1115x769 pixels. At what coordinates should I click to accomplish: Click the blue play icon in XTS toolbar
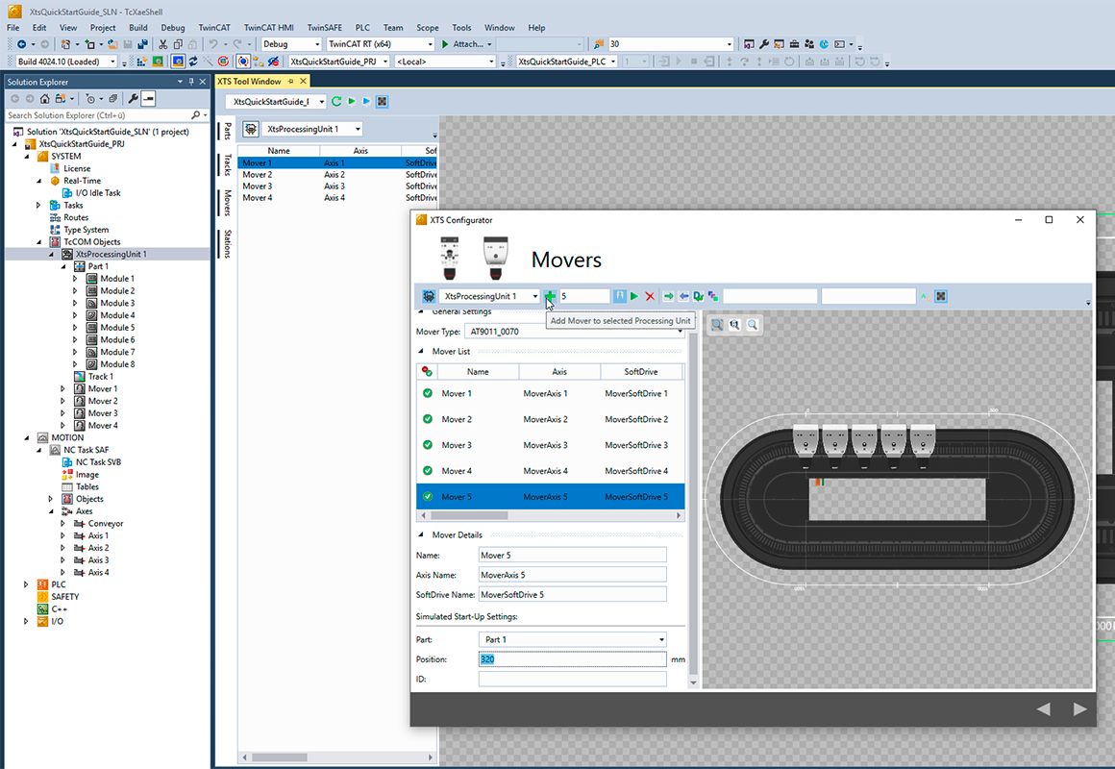click(367, 101)
